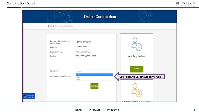Click the orange pending registration user icon
199x112 pixels.
pyautogui.click(x=137, y=90)
